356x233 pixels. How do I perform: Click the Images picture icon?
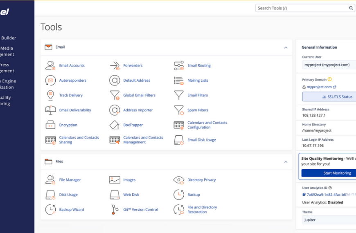[115, 180]
